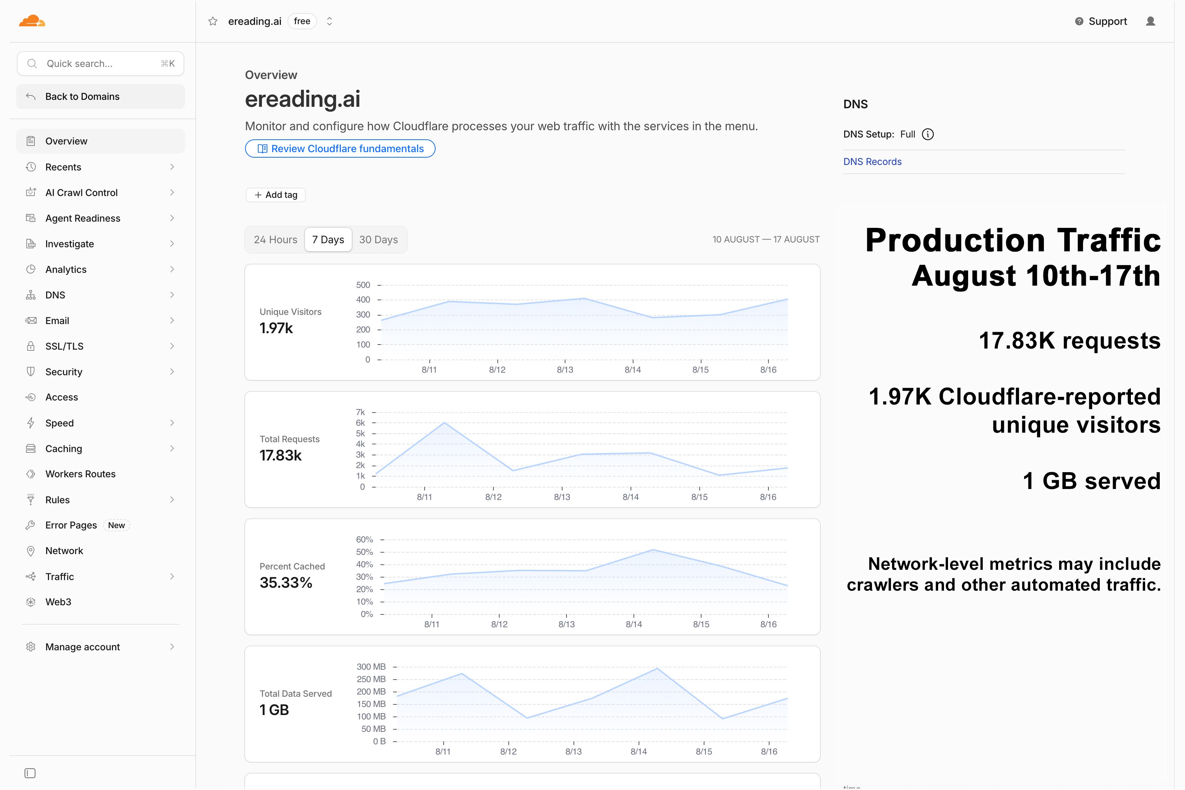Expand Agent Readiness chevron
This screenshot has width=1185, height=790.
(172, 218)
